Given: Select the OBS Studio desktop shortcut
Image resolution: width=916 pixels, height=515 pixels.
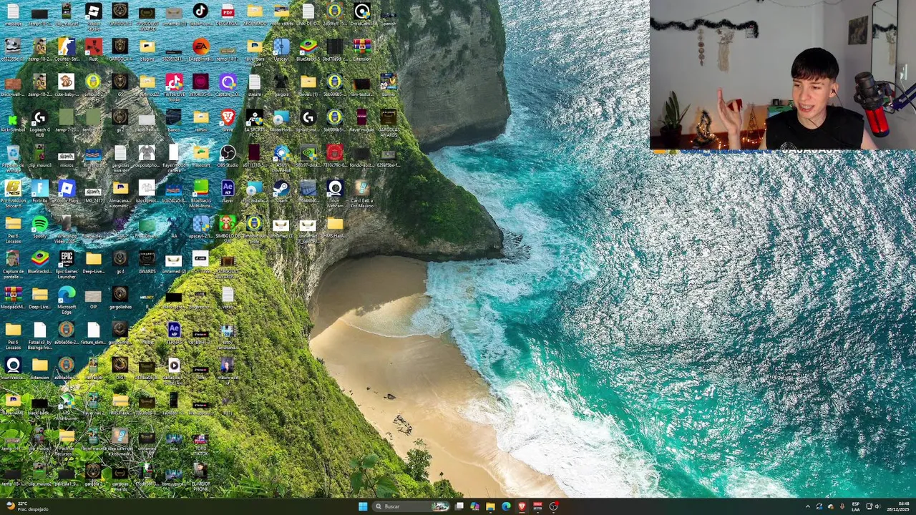Looking at the screenshot, I should click(228, 155).
